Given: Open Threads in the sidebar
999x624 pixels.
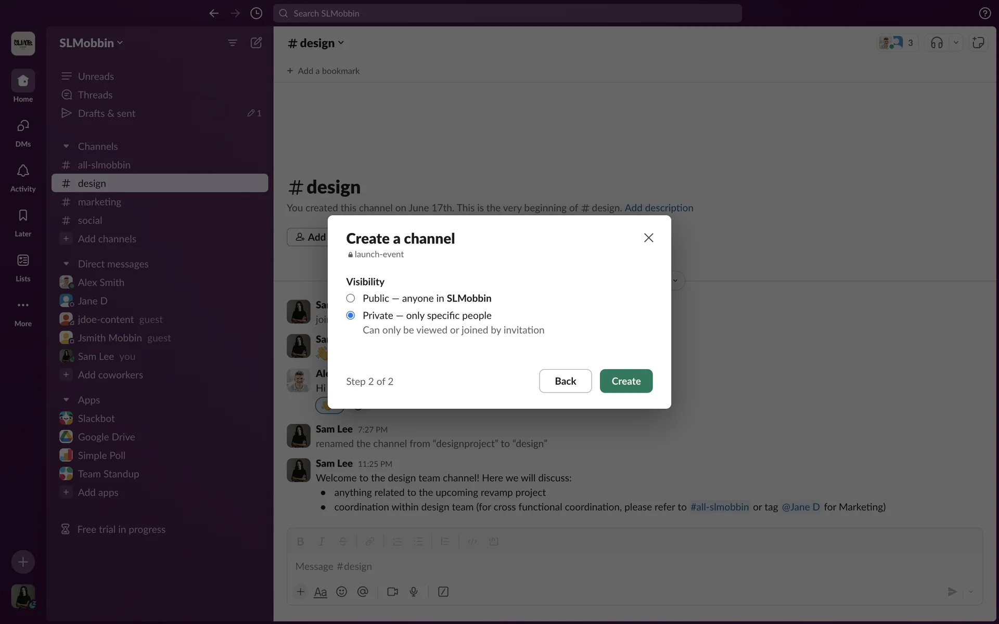Looking at the screenshot, I should (x=95, y=95).
